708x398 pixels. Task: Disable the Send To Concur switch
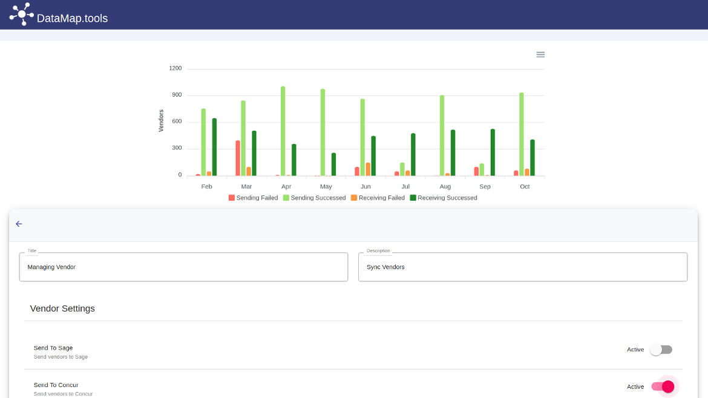pyautogui.click(x=663, y=387)
